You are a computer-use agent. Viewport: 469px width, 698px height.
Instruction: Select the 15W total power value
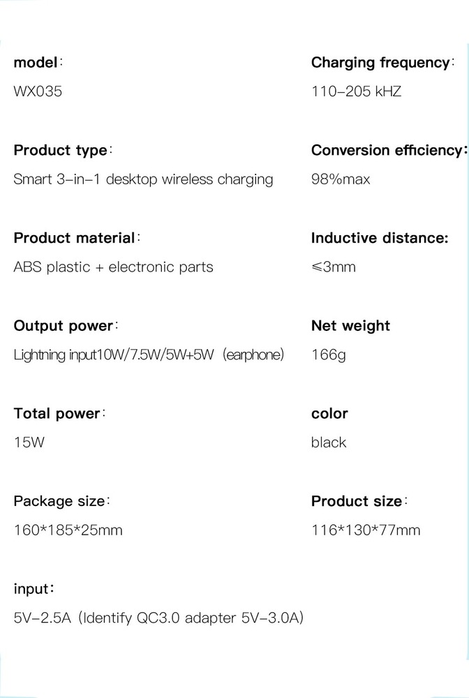(x=29, y=443)
